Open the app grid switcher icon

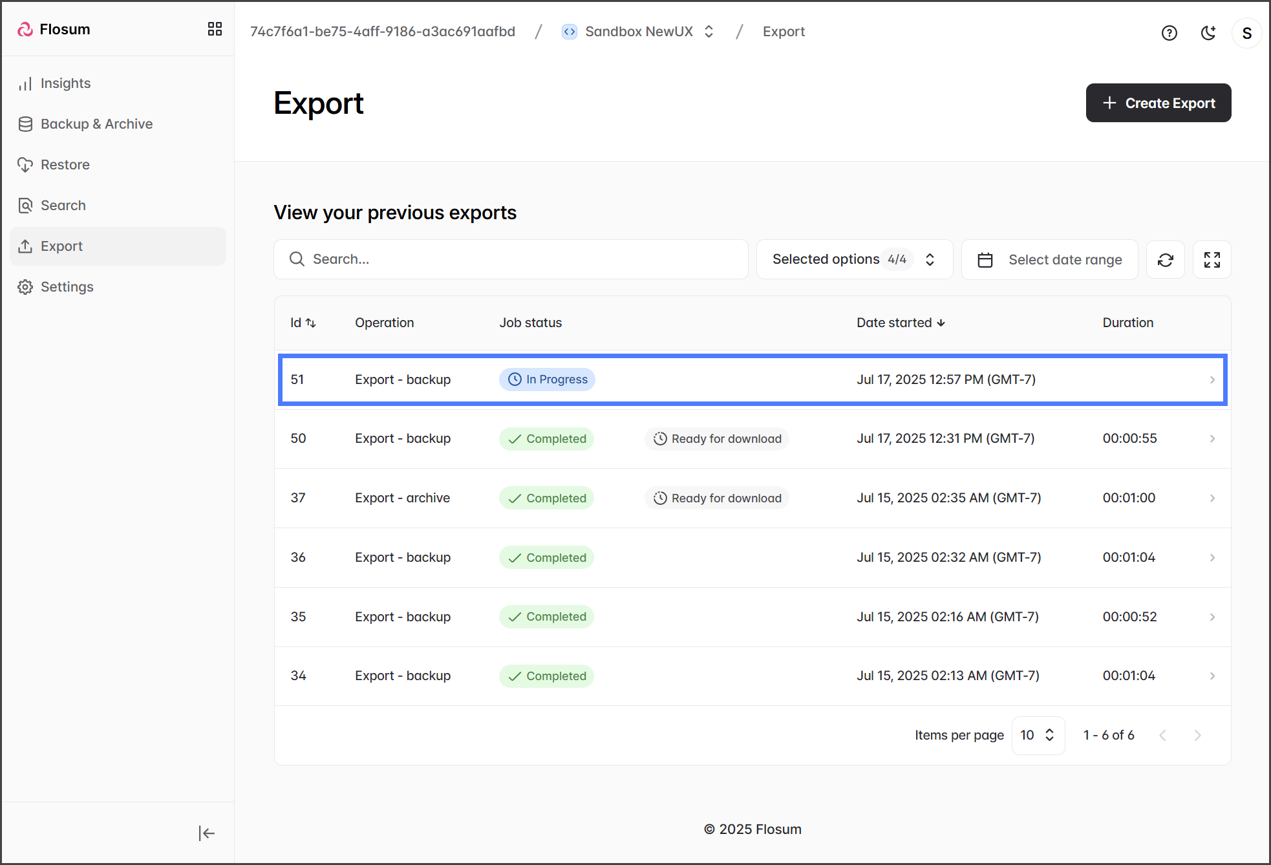coord(215,29)
